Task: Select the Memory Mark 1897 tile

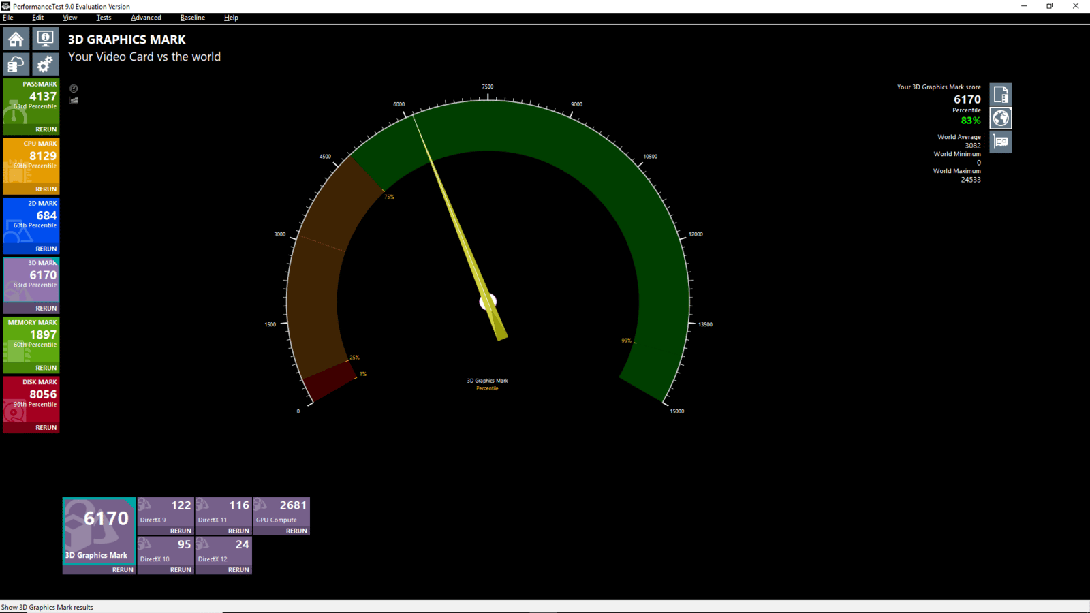Action: pyautogui.click(x=31, y=339)
